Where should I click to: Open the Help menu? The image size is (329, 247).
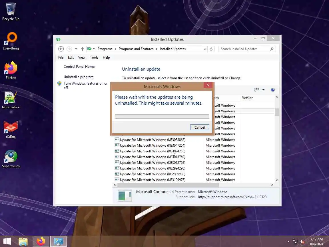(106, 57)
